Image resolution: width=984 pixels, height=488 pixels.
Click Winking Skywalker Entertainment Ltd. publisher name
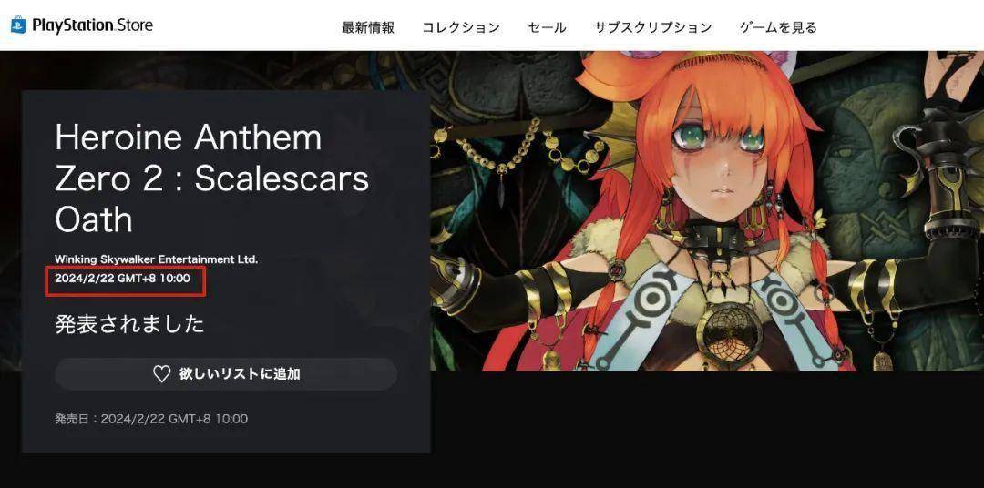(x=157, y=259)
